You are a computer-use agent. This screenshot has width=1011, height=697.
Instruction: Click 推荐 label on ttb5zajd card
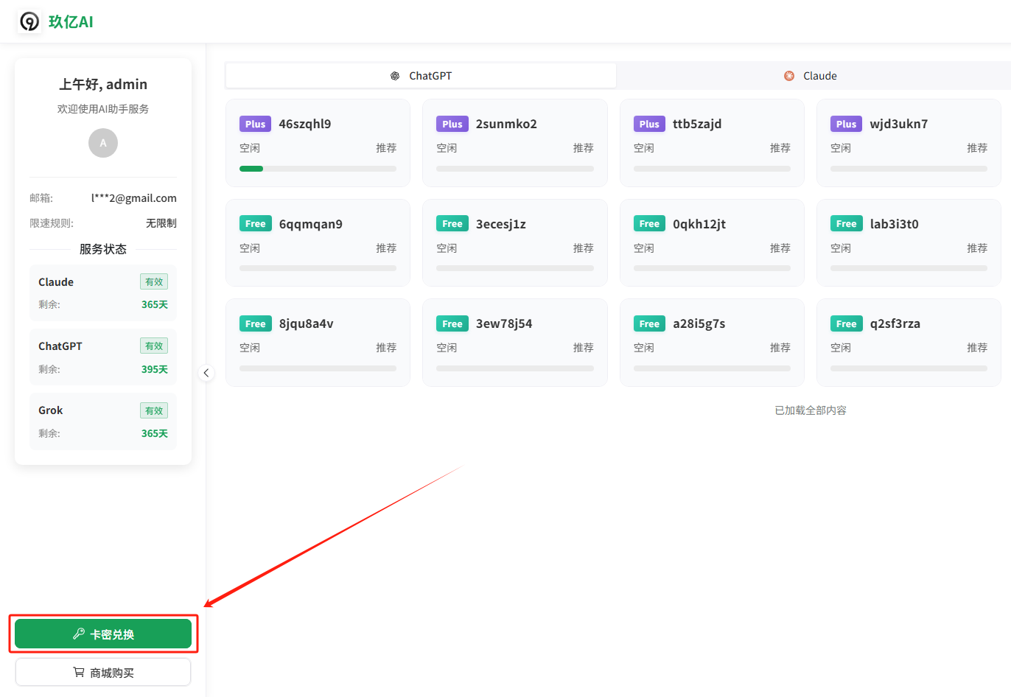[780, 148]
